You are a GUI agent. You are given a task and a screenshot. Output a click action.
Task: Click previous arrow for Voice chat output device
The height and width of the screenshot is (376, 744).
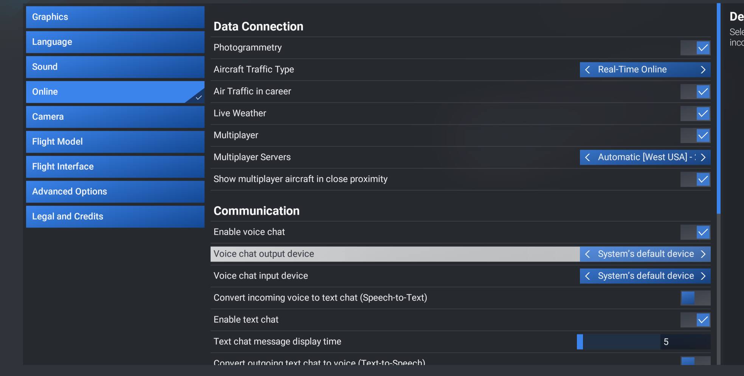pos(587,254)
